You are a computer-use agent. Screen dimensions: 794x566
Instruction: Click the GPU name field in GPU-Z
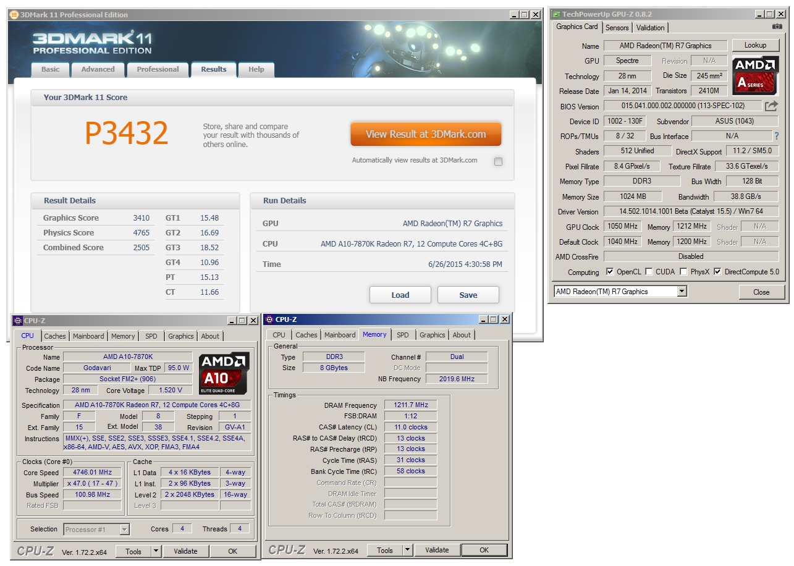pyautogui.click(x=666, y=46)
